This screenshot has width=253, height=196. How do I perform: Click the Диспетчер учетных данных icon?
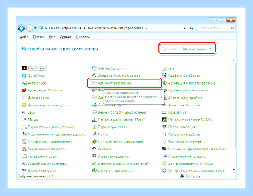point(24,105)
